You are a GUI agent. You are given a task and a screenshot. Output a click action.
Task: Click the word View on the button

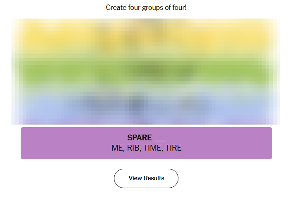135,178
